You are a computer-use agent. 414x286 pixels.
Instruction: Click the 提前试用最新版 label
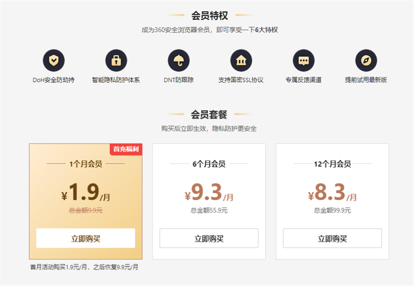pyautogui.click(x=366, y=80)
